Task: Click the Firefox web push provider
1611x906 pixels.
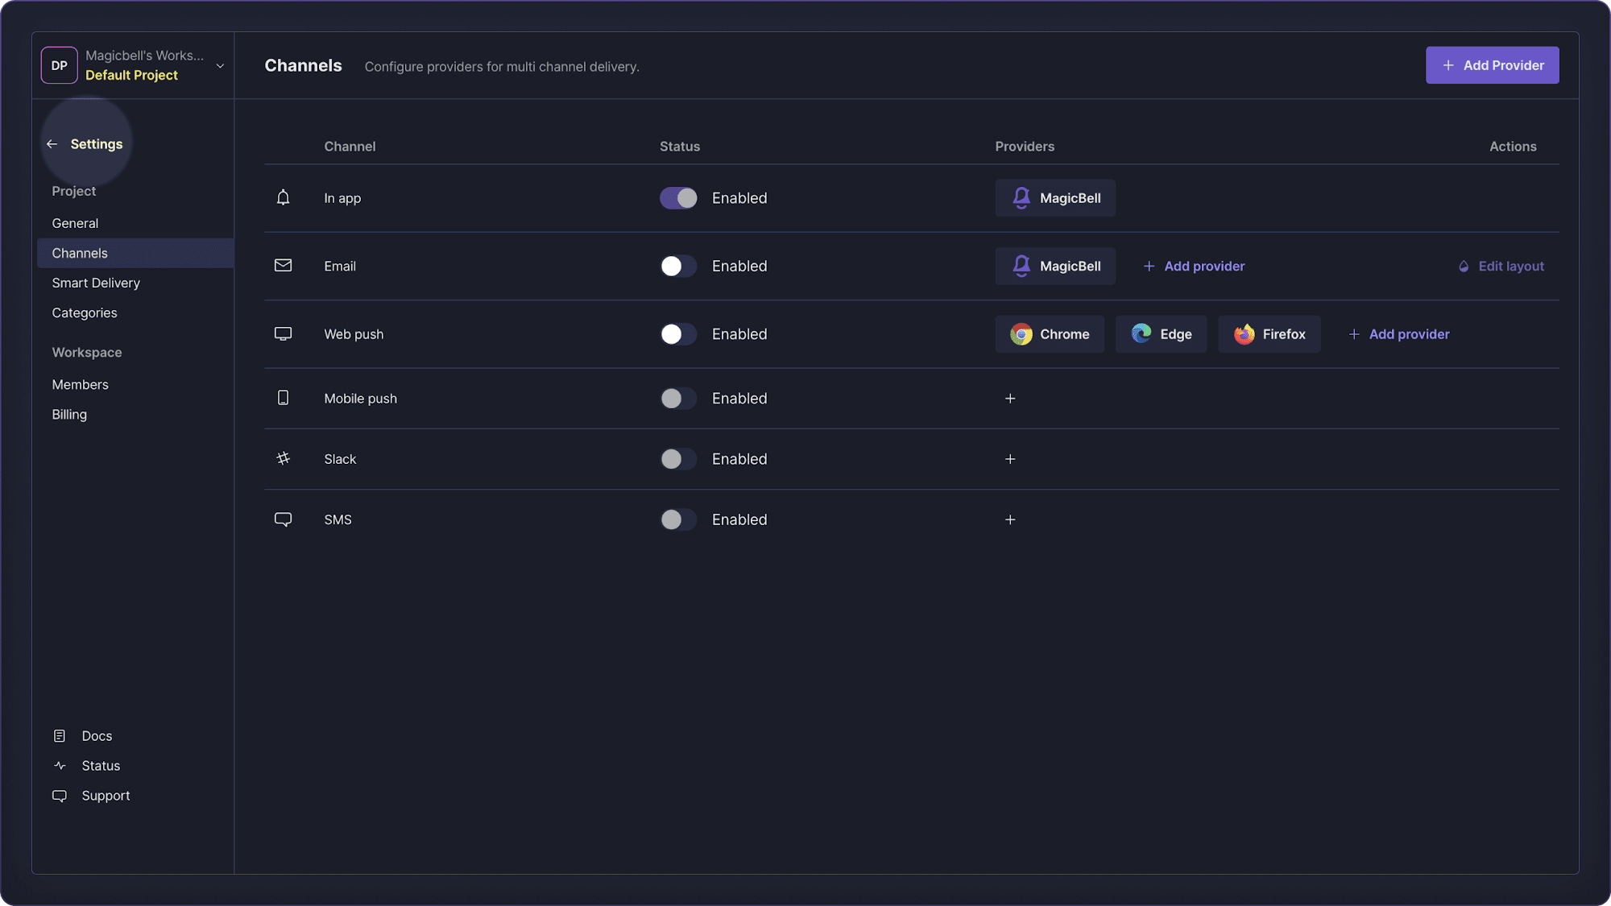Action: 1269,334
